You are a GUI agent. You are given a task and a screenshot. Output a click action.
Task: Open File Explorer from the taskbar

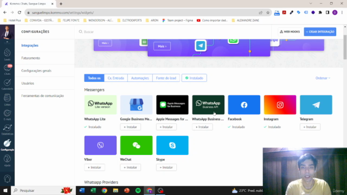115,190
